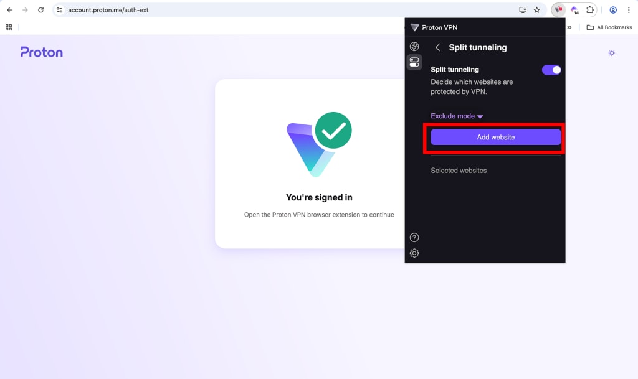Screen dimensions: 638x379
Task: Turn off the Split tunneling toggle
Action: click(551, 70)
